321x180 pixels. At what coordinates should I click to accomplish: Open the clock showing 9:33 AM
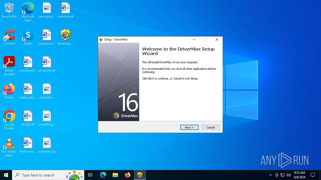pos(299,175)
